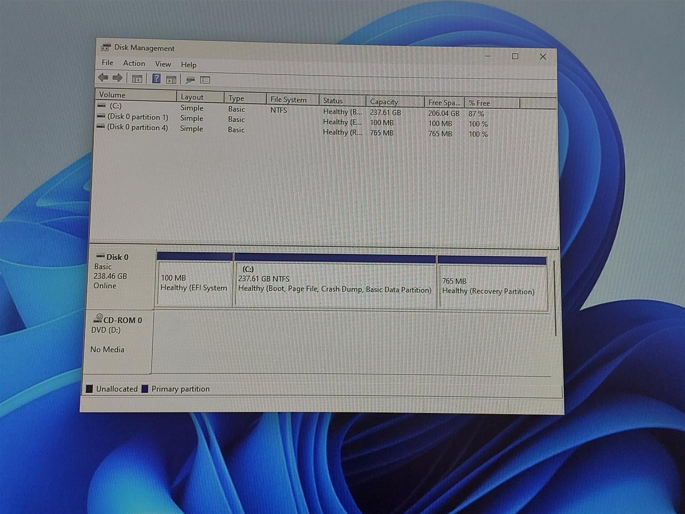Maximize the Disk Management window
Viewport: 685px width, 514px height.
[x=515, y=56]
